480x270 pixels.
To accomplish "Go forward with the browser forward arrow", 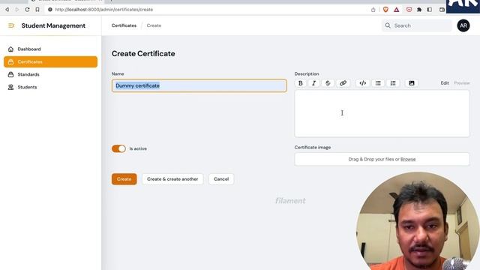I will click(x=17, y=10).
